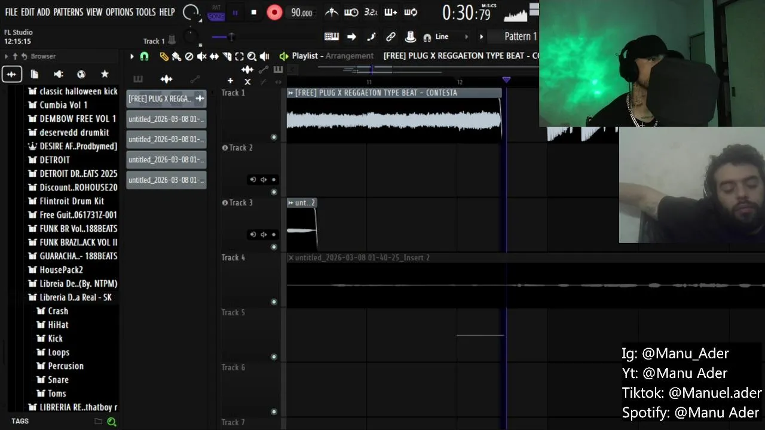The height and width of the screenshot is (430, 765).
Task: Show audio clips in picker waveform icon
Action: click(166, 79)
